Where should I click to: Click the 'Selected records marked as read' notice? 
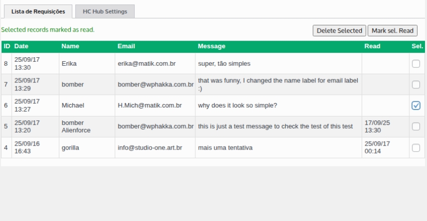click(48, 30)
